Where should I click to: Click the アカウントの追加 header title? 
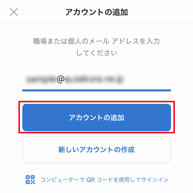point(96,12)
